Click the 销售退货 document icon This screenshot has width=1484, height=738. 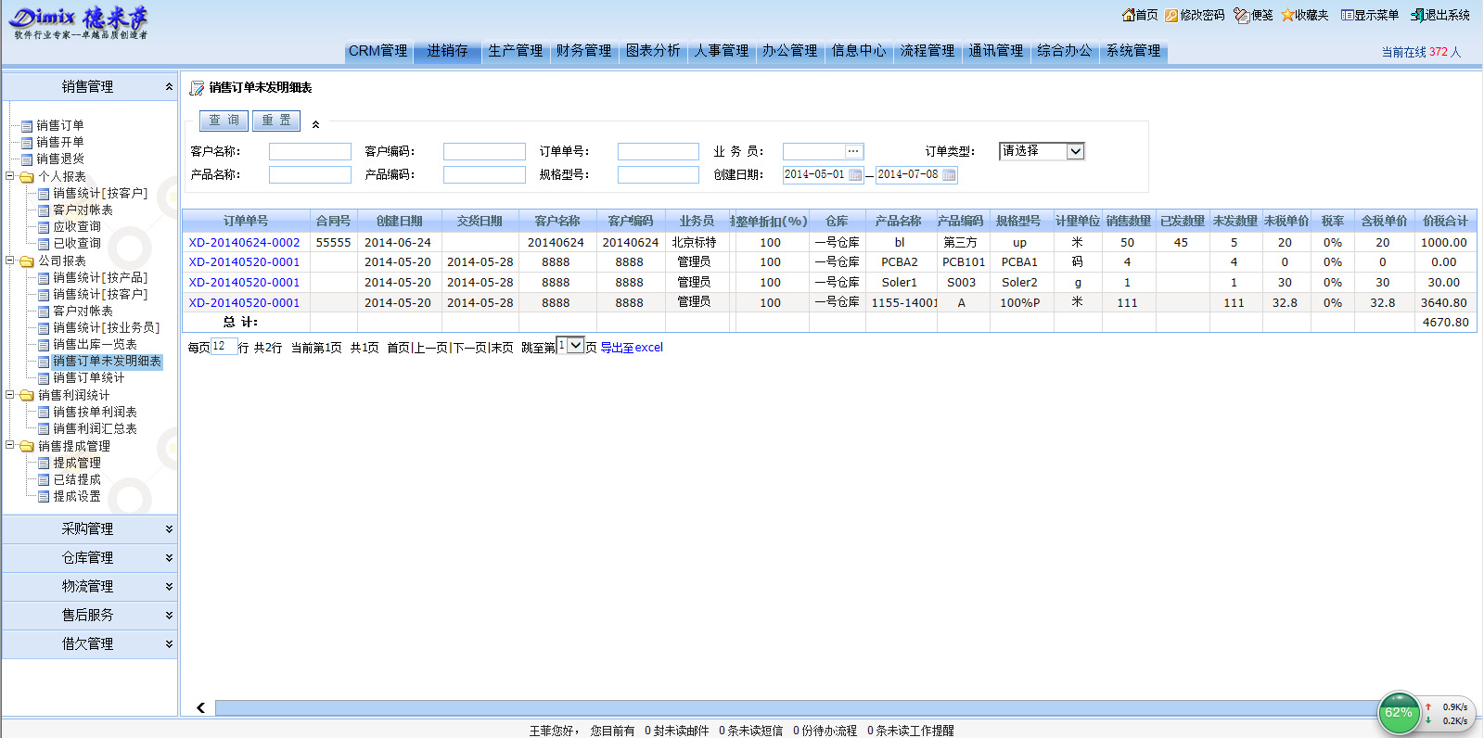(x=27, y=159)
